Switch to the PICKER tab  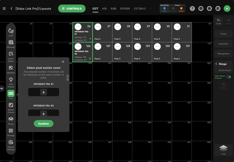click(125, 9)
